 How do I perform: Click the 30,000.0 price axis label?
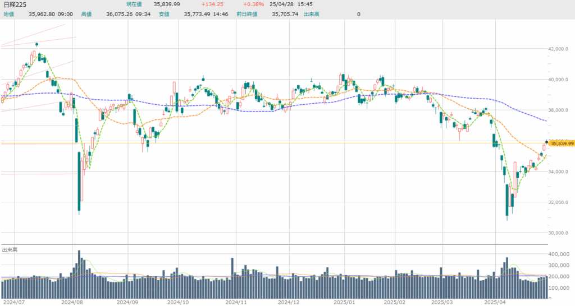click(558, 233)
